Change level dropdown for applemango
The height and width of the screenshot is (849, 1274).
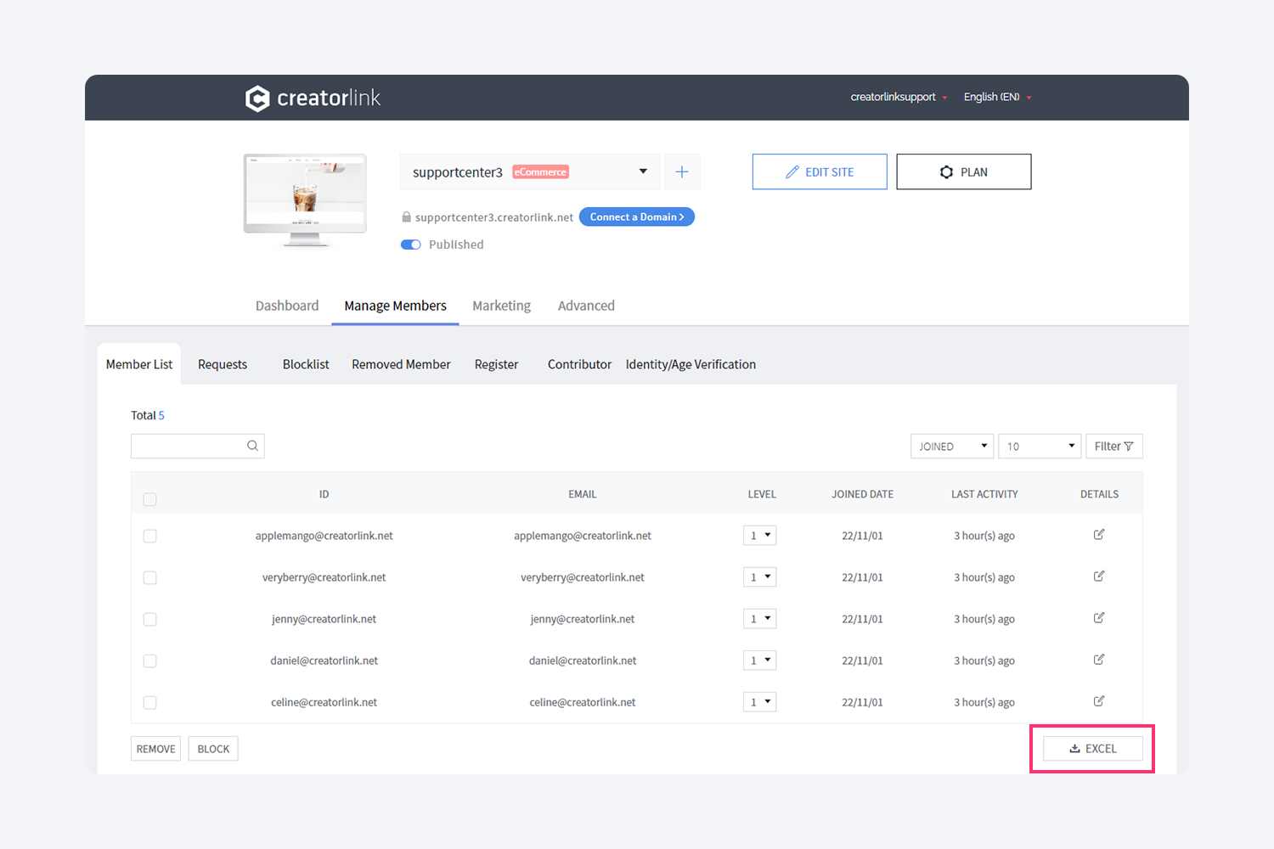(759, 536)
